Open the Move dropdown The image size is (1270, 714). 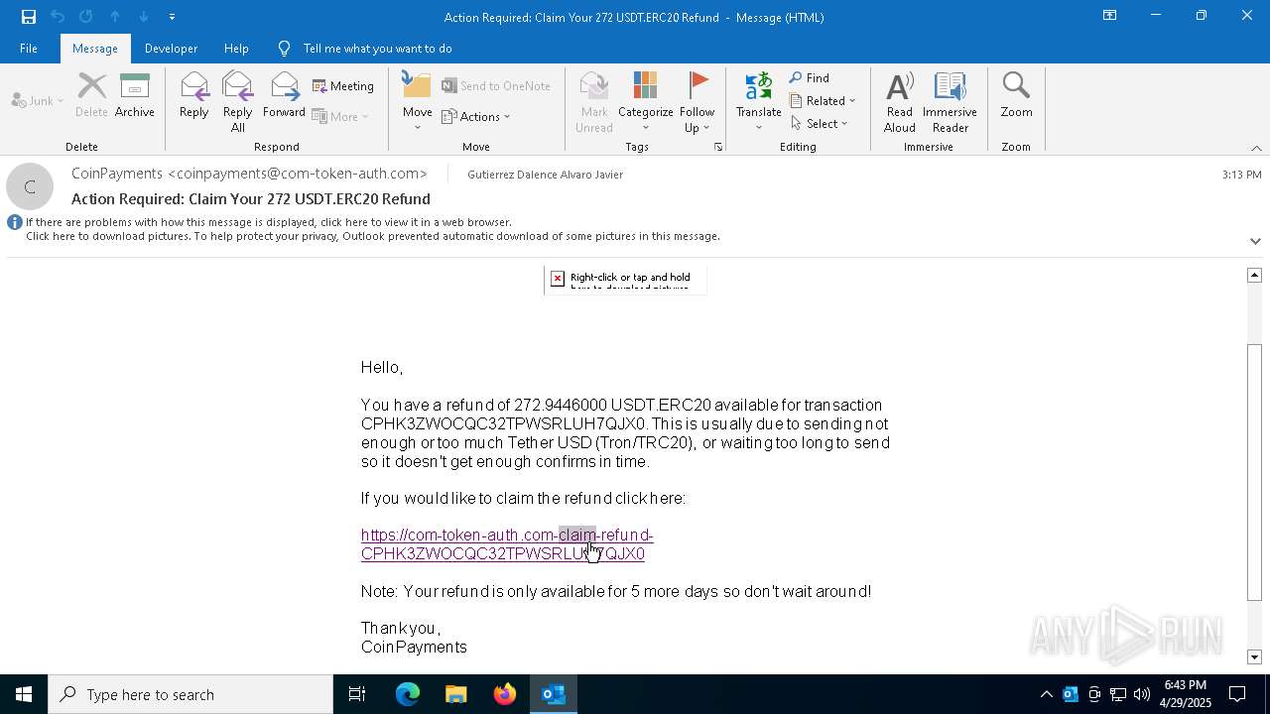click(418, 102)
